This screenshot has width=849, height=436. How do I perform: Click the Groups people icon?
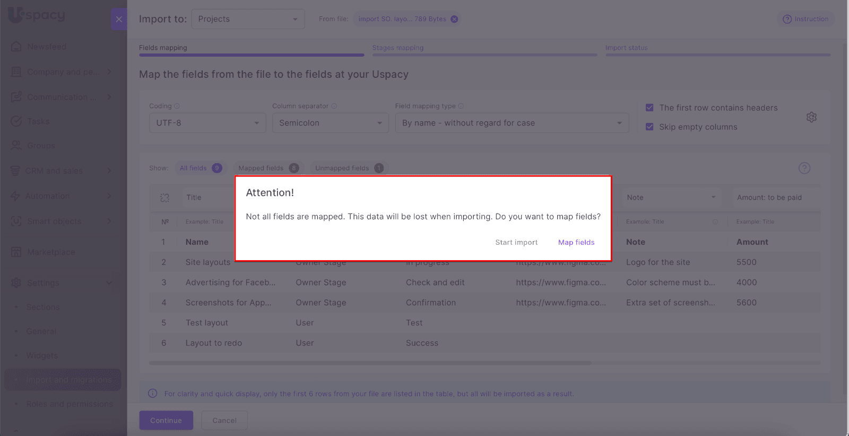(16, 146)
